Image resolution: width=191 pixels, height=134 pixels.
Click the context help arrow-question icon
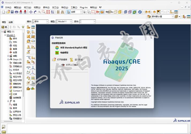click(100, 7)
